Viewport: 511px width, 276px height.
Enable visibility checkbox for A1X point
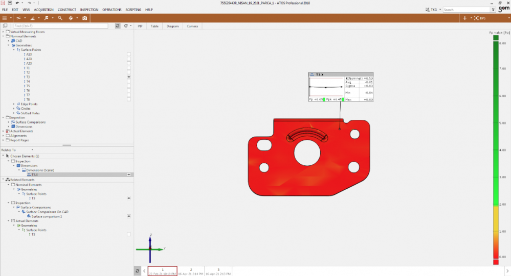click(129, 54)
